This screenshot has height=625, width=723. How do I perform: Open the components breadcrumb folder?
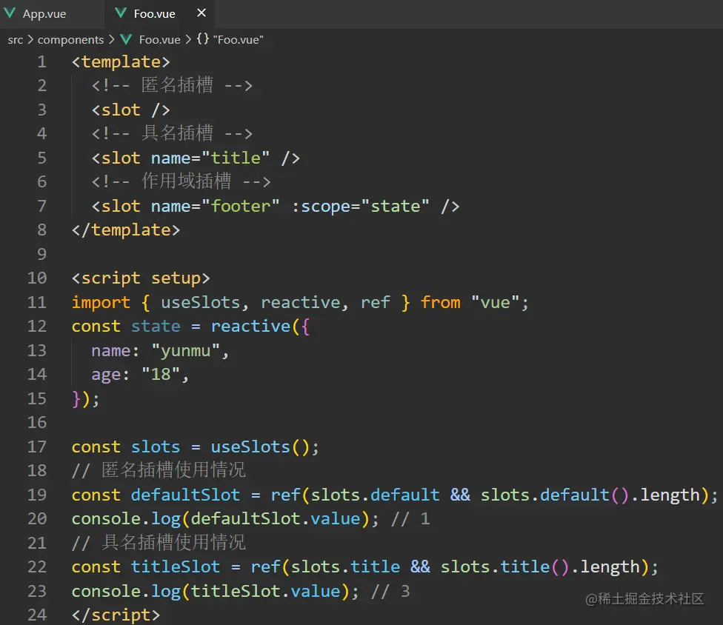point(70,40)
